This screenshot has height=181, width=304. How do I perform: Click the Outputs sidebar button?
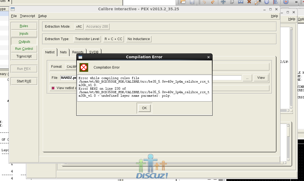24,41
